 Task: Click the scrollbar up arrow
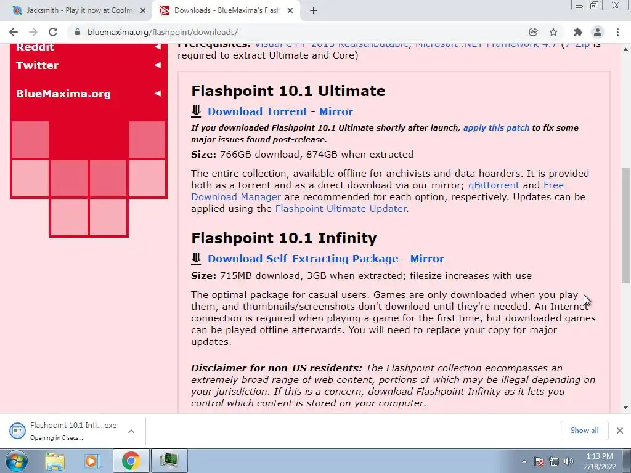(626, 49)
